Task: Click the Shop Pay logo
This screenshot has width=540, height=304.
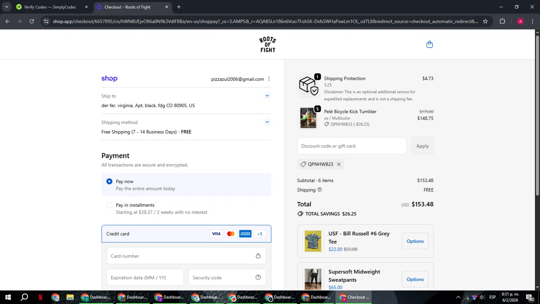Action: [x=109, y=79]
